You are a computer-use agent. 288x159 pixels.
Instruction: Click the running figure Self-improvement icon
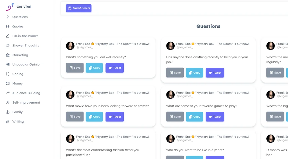pos(8,102)
